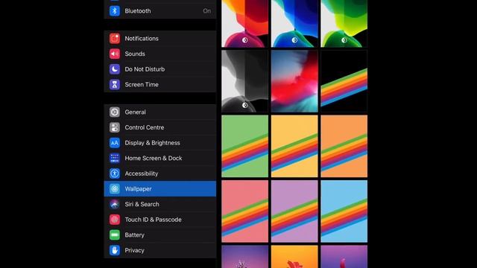
Task: Tap the Bluetooth settings icon
Action: pyautogui.click(x=115, y=11)
